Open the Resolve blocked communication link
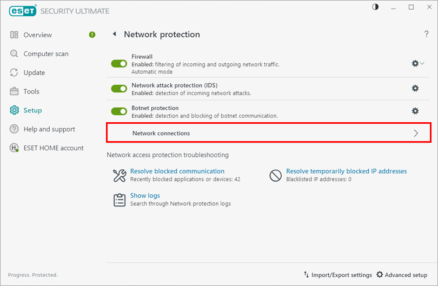Image resolution: width=438 pixels, height=286 pixels. tap(177, 171)
